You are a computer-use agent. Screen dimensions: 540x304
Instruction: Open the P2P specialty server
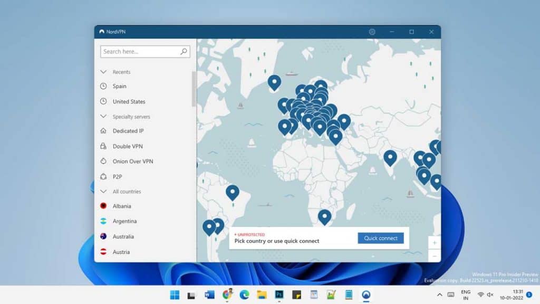click(118, 176)
